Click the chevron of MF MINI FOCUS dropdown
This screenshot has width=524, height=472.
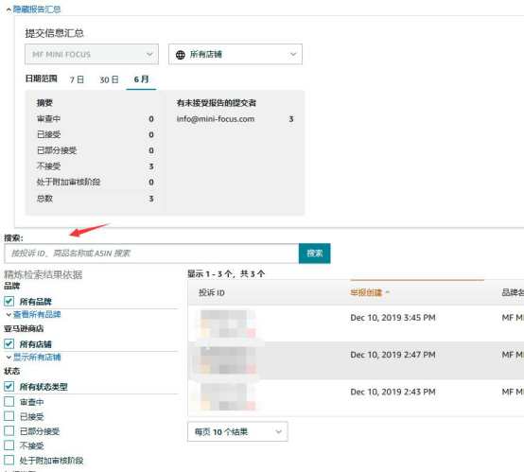149,54
